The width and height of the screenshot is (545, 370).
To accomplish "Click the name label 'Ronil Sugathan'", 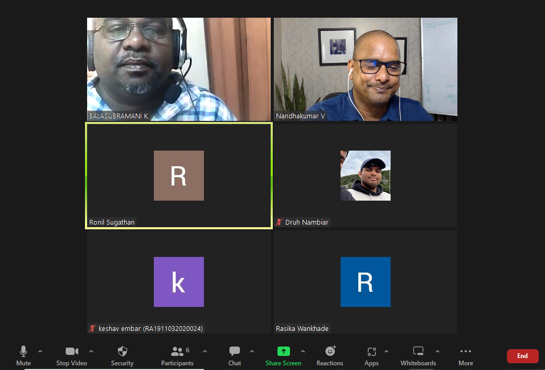I will coord(112,223).
